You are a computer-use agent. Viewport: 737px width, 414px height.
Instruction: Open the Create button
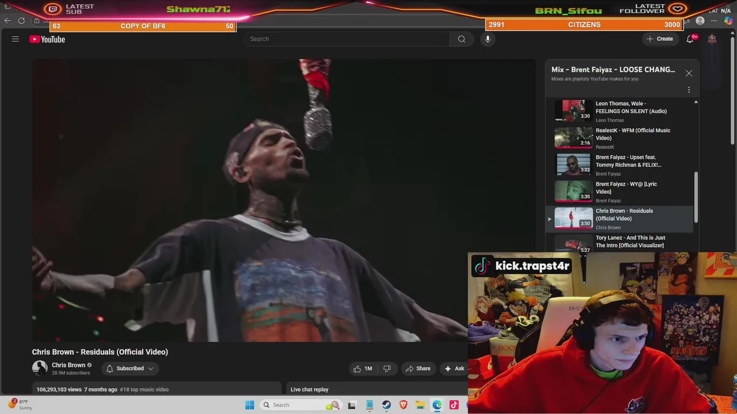click(x=660, y=39)
